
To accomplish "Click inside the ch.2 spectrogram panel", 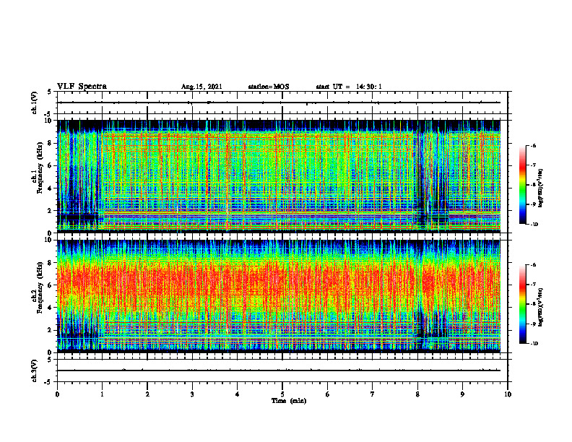I will (x=279, y=296).
